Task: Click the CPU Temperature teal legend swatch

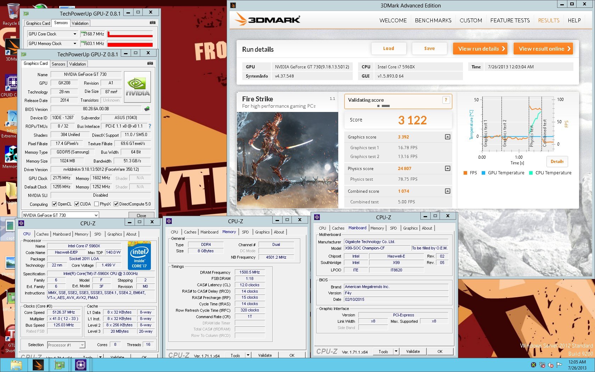Action: coord(531,173)
